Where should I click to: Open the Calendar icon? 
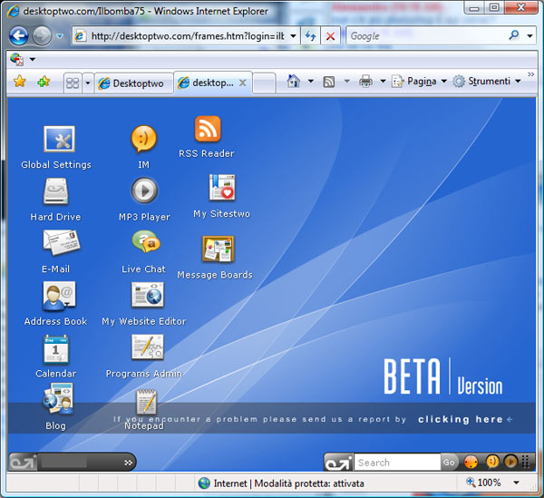56,348
